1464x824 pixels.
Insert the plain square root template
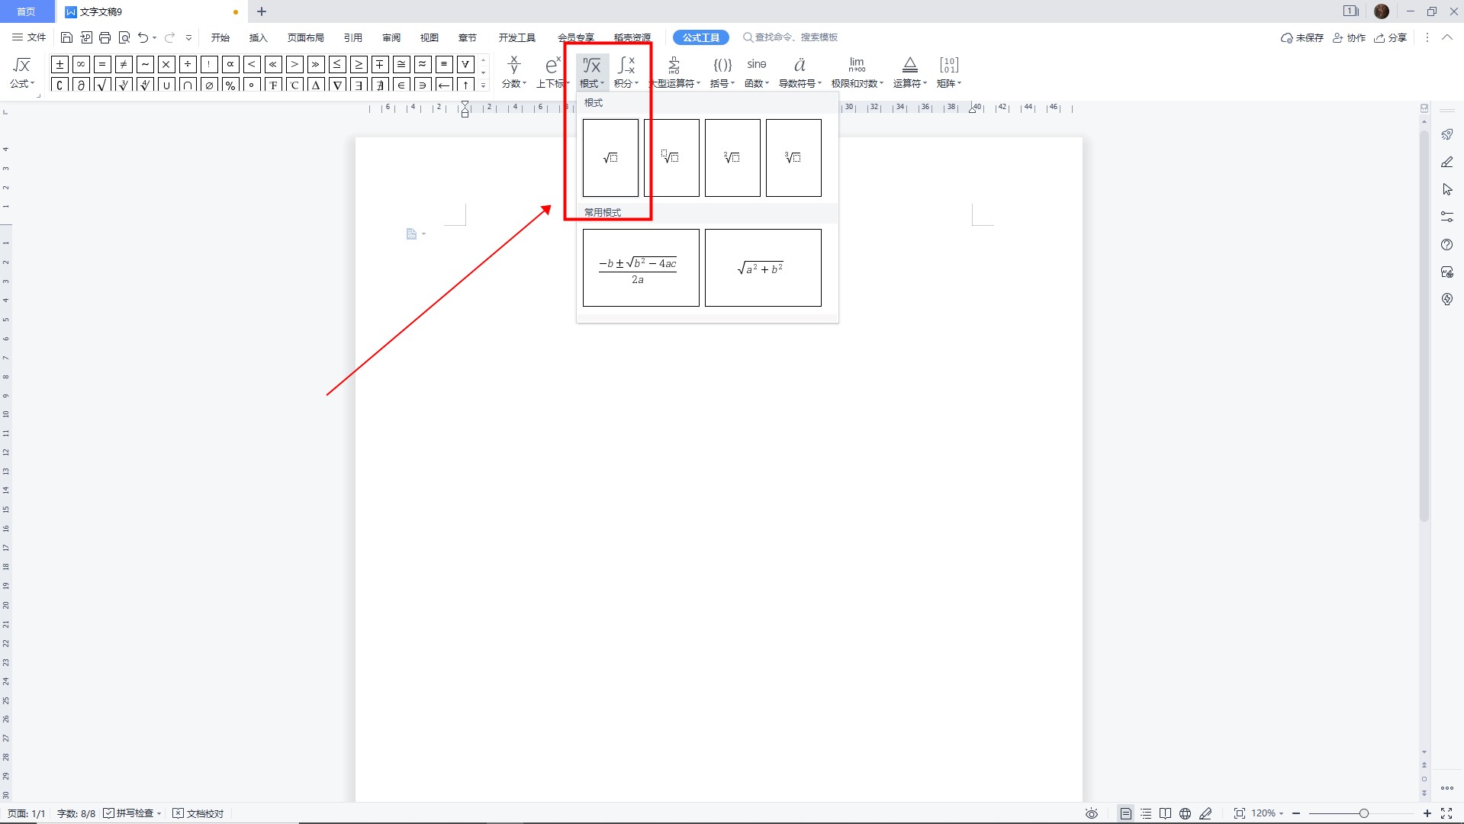tap(610, 158)
